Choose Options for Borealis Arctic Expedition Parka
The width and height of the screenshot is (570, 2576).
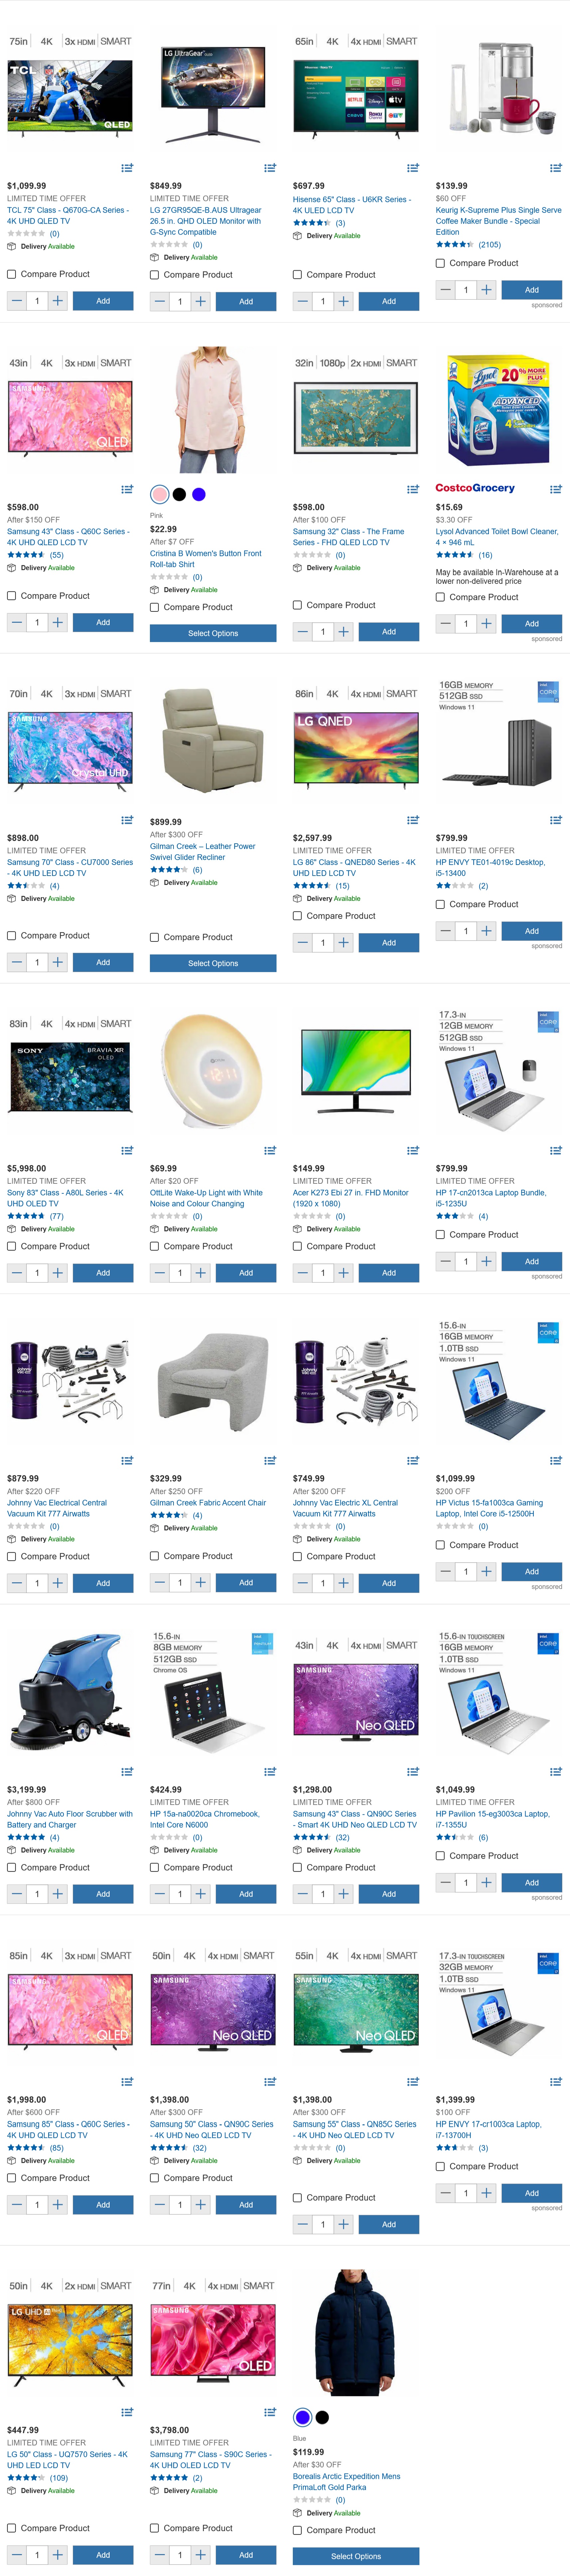[x=355, y=2556]
